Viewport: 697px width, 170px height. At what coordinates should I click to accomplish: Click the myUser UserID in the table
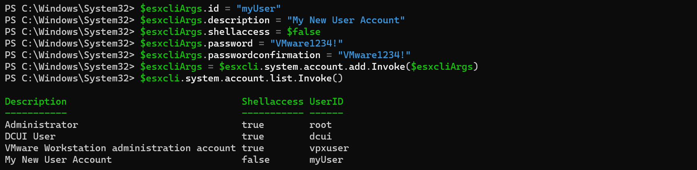pyautogui.click(x=326, y=160)
